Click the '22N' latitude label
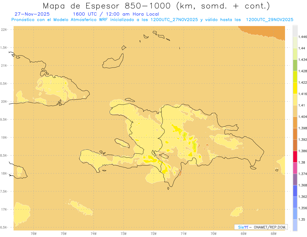The width and height of the screenshot is (307, 237). click(4, 30)
